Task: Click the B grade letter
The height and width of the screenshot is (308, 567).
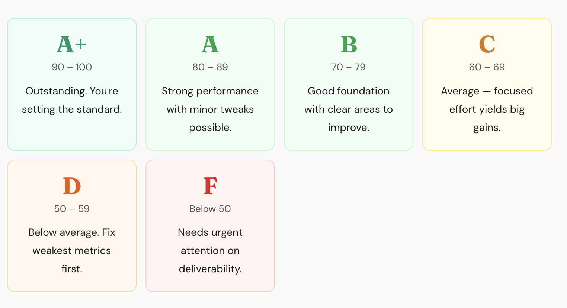Action: point(349,45)
